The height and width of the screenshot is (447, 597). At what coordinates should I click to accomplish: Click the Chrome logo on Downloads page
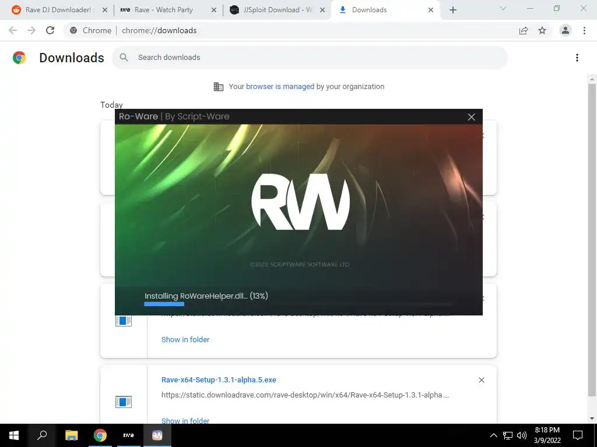point(19,58)
